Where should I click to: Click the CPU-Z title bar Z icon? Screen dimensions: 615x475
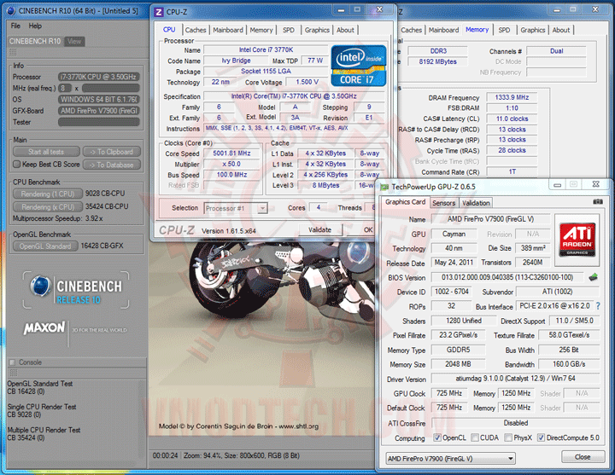[159, 12]
